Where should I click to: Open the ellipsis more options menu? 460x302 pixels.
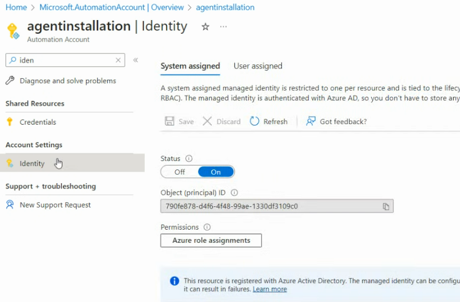click(x=223, y=27)
